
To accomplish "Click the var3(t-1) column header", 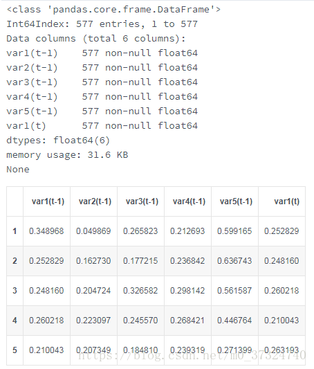I will pos(142,201).
